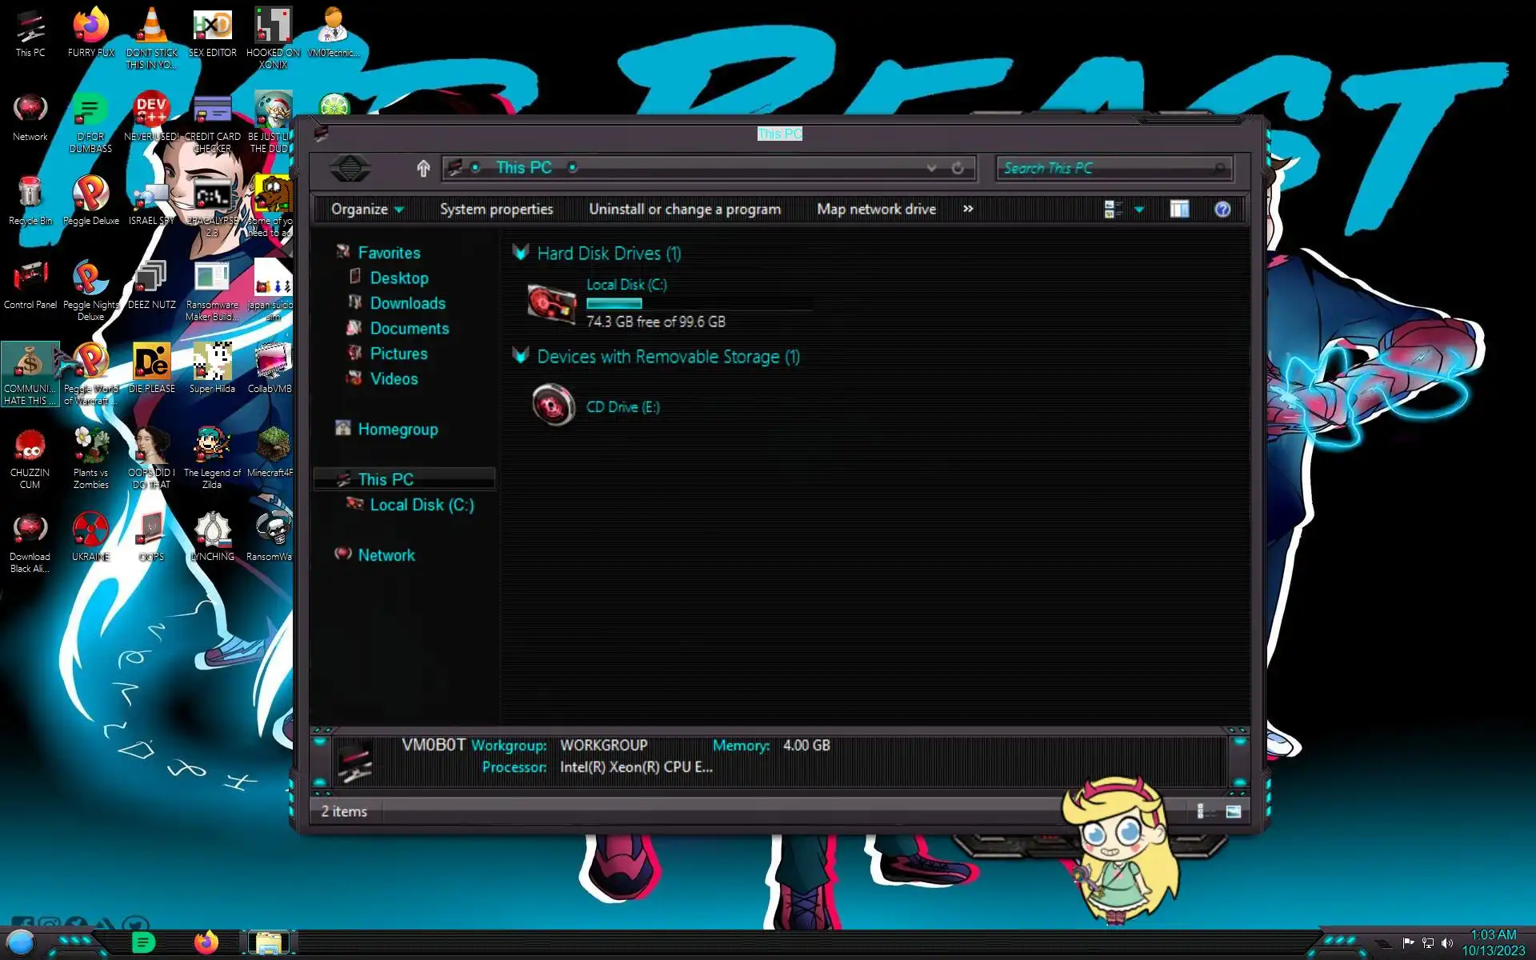Open the change-view dropdown arrow
1536x960 pixels.
tap(1139, 210)
